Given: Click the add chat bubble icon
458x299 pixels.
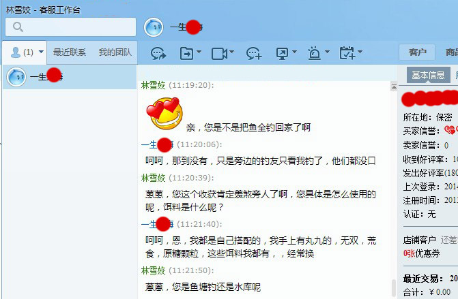Looking at the screenshot, I should click(253, 54).
